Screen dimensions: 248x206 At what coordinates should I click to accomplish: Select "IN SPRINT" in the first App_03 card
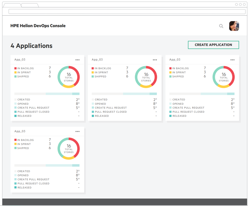click(x=24, y=72)
